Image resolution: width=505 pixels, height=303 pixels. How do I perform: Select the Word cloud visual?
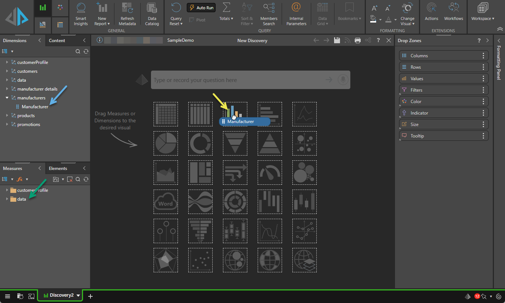point(166,202)
